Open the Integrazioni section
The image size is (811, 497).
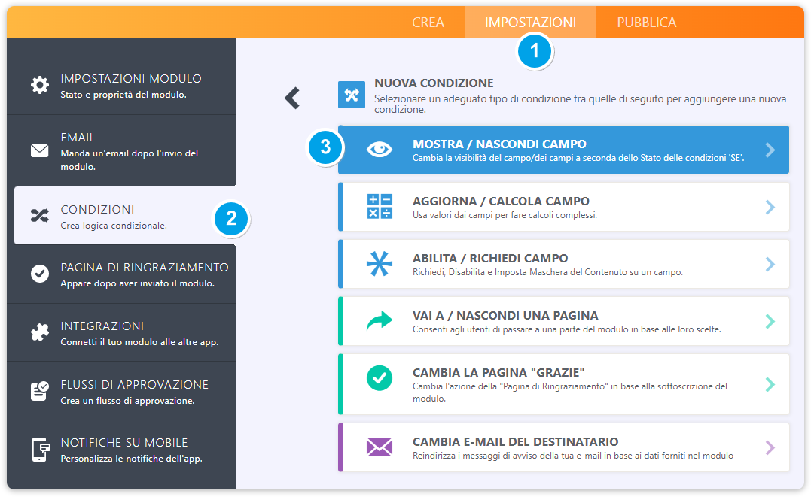pyautogui.click(x=121, y=332)
